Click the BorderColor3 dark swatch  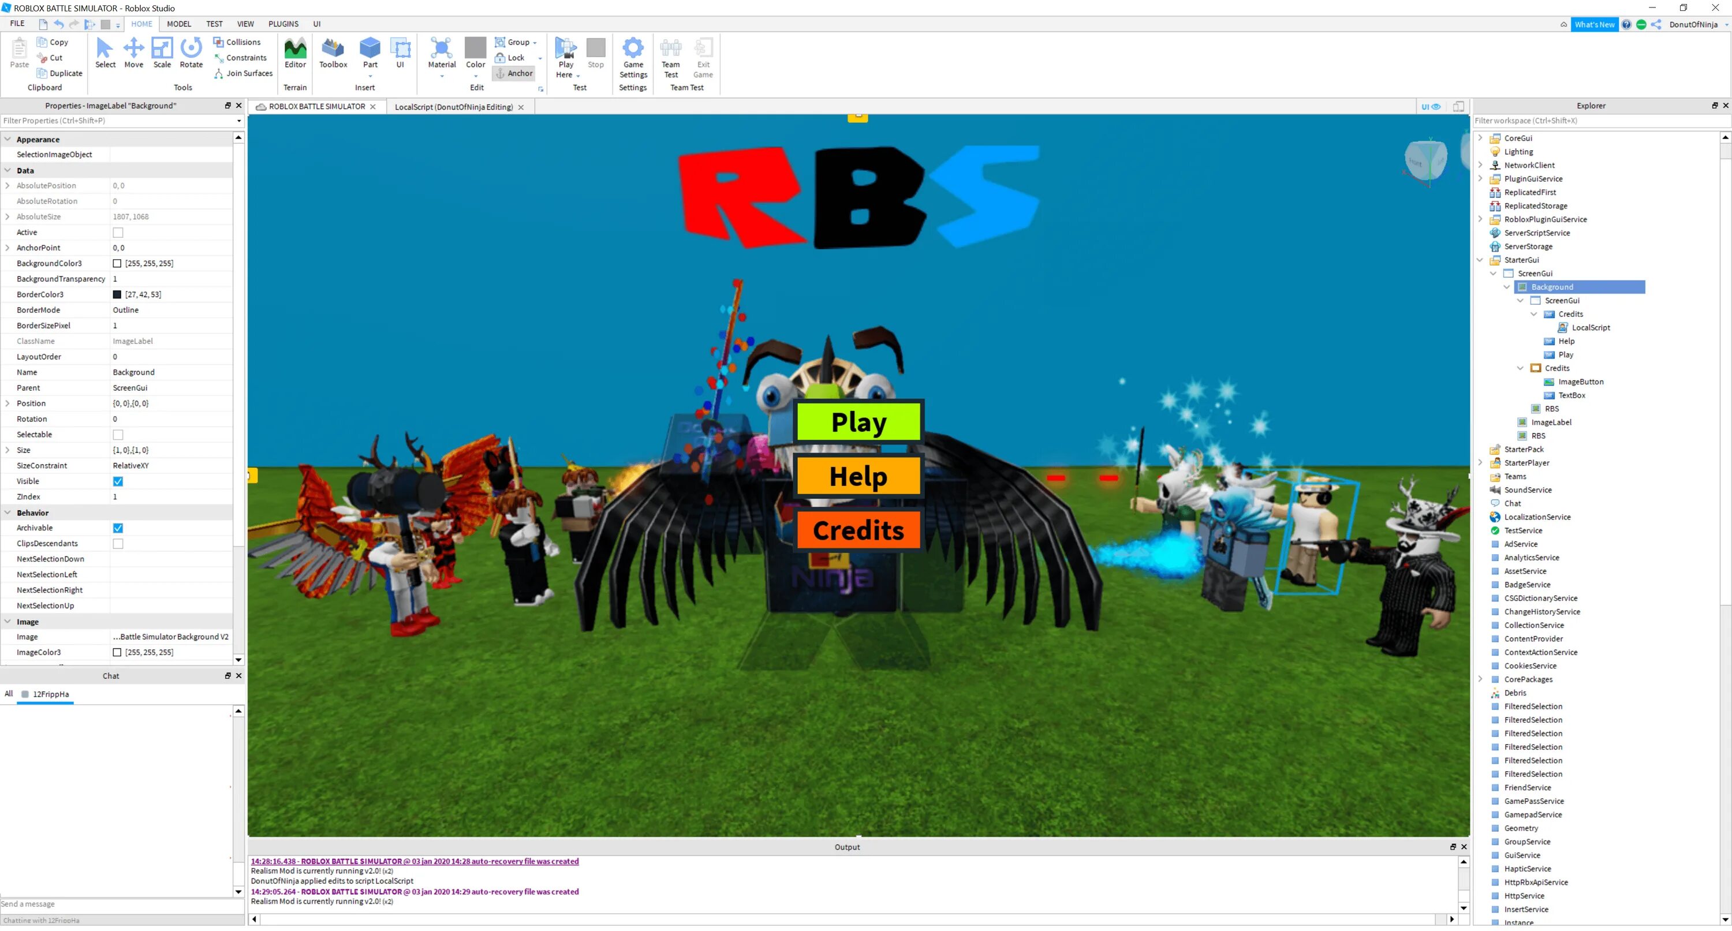tap(117, 294)
